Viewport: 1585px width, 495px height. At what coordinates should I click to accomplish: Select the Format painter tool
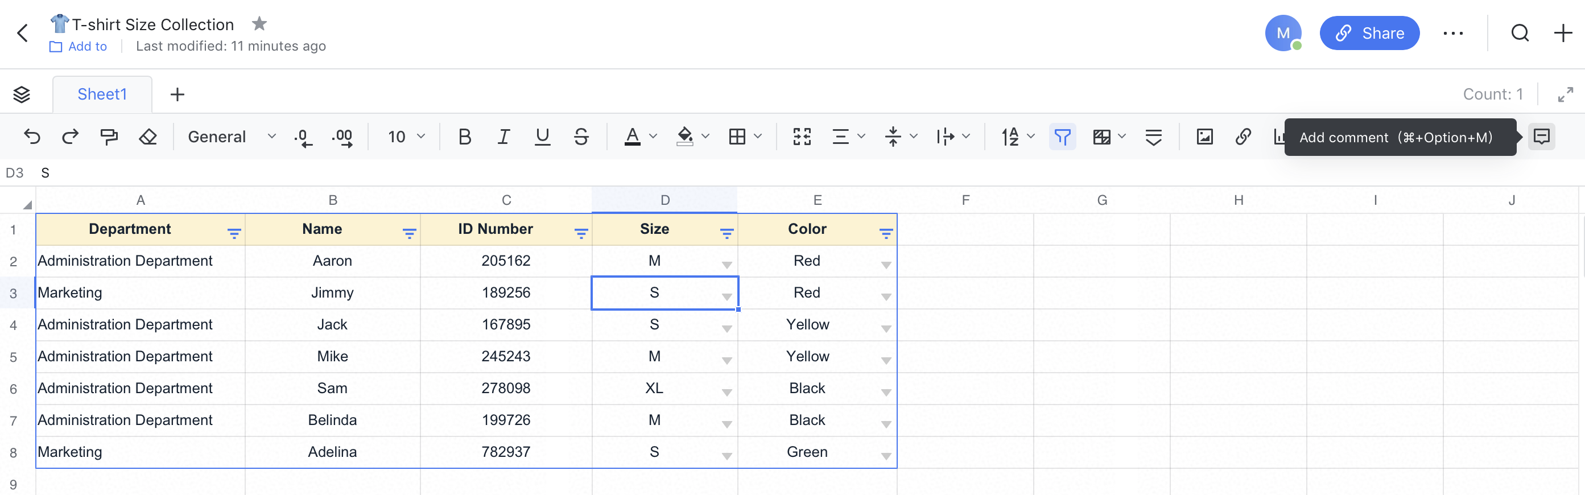click(x=109, y=136)
